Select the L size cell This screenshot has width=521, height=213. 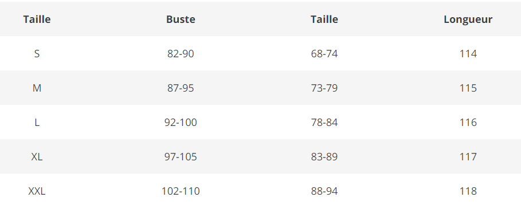37,123
